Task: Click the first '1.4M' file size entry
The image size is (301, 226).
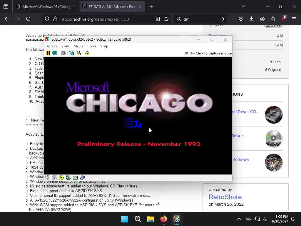Action: [x=278, y=36]
